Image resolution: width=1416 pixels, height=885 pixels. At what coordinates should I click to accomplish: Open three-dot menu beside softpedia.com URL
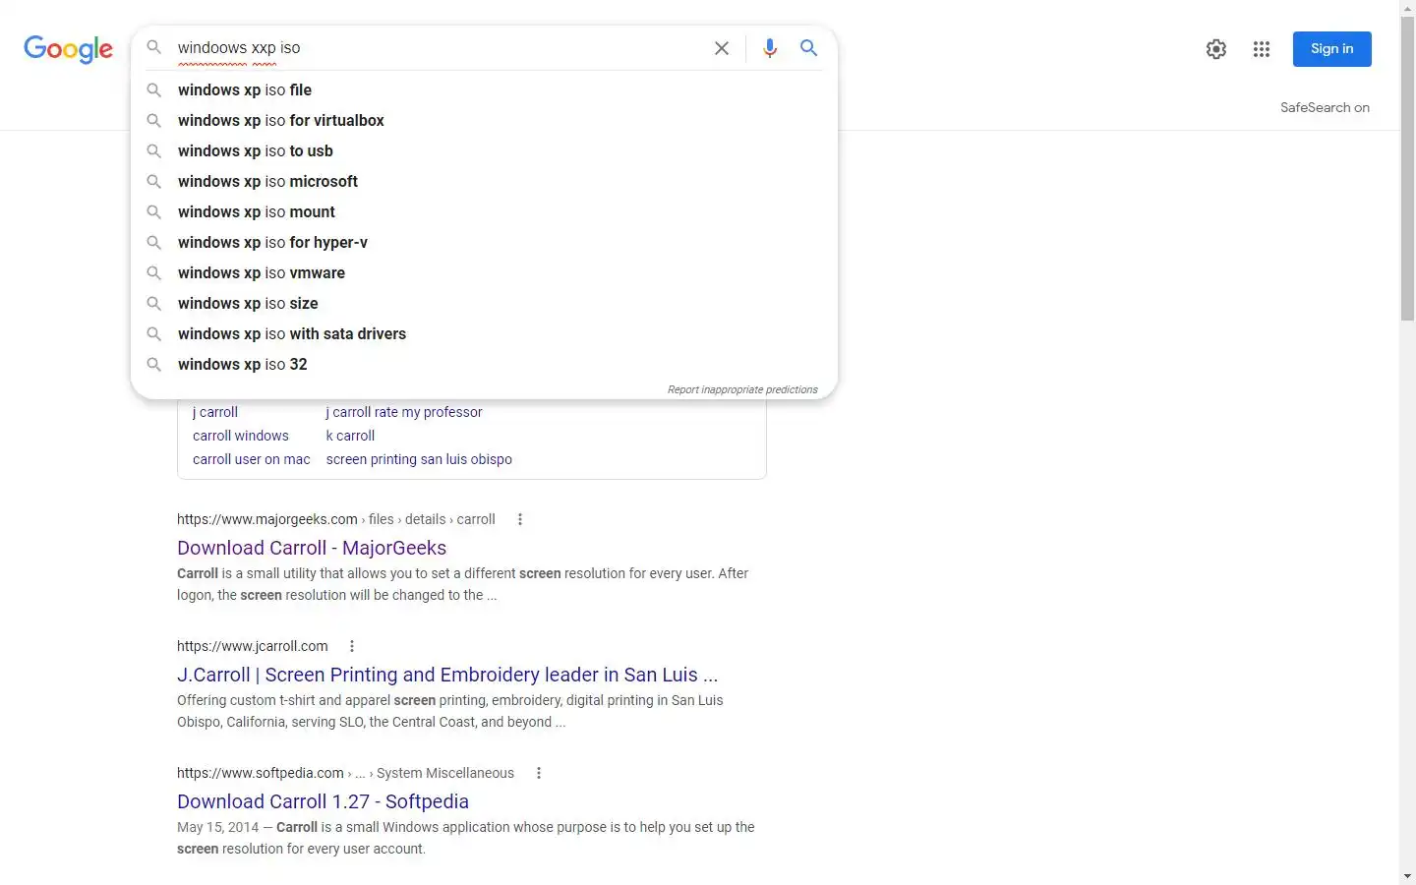tap(539, 773)
